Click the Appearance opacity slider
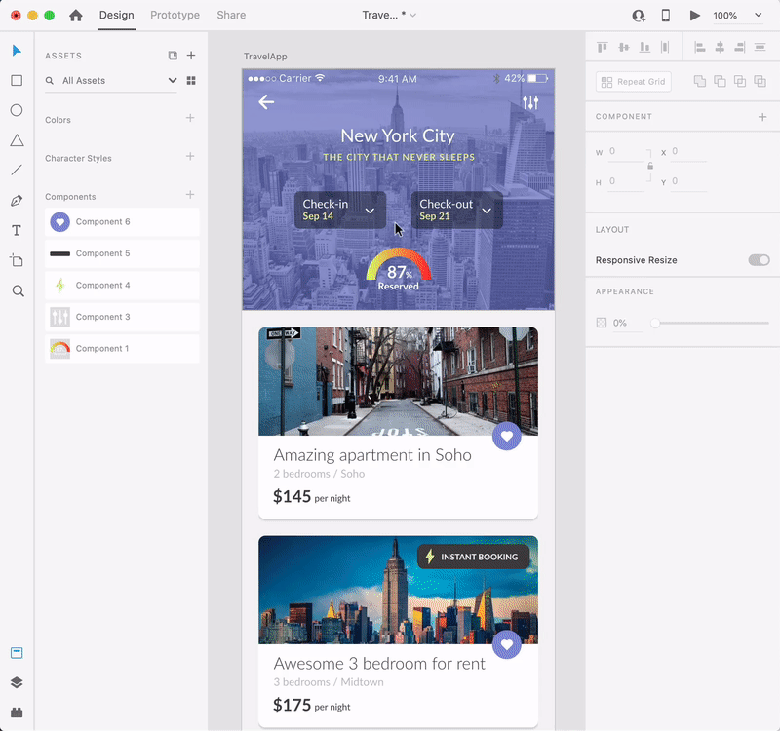Image resolution: width=780 pixels, height=731 pixels. point(712,323)
